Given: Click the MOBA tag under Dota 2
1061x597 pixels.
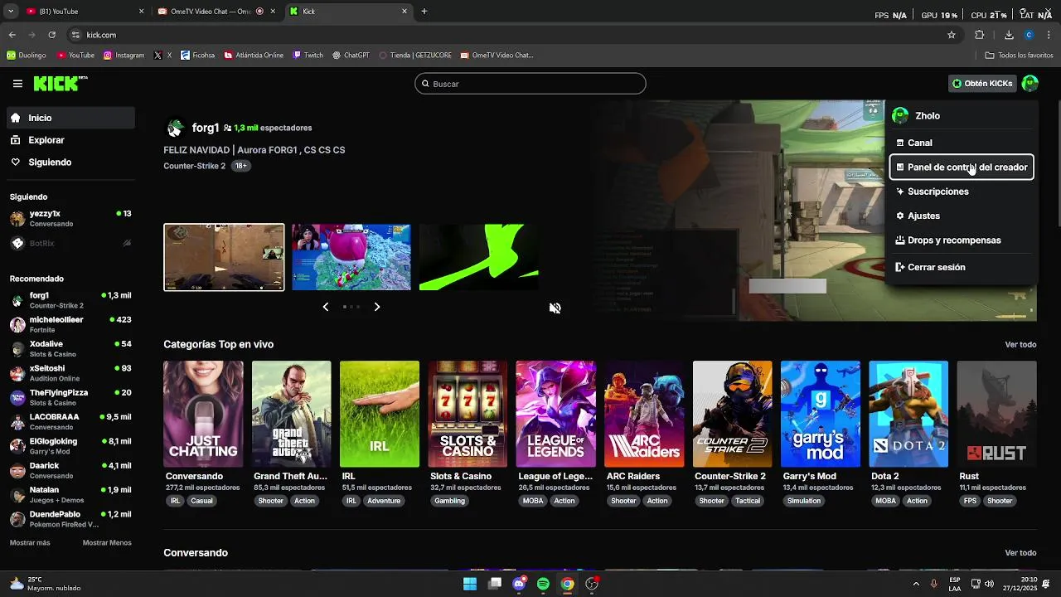Looking at the screenshot, I should click(886, 501).
